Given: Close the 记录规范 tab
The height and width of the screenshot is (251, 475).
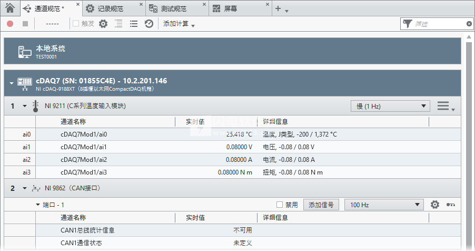Looking at the screenshot, I should point(141,4).
